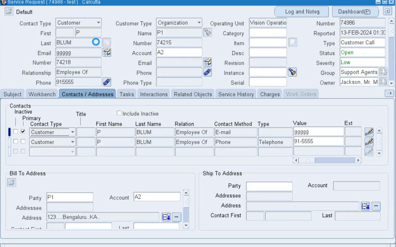Toggle Inactive checkbox on Phone contact row
The width and height of the screenshot is (396, 247).
[16, 141]
